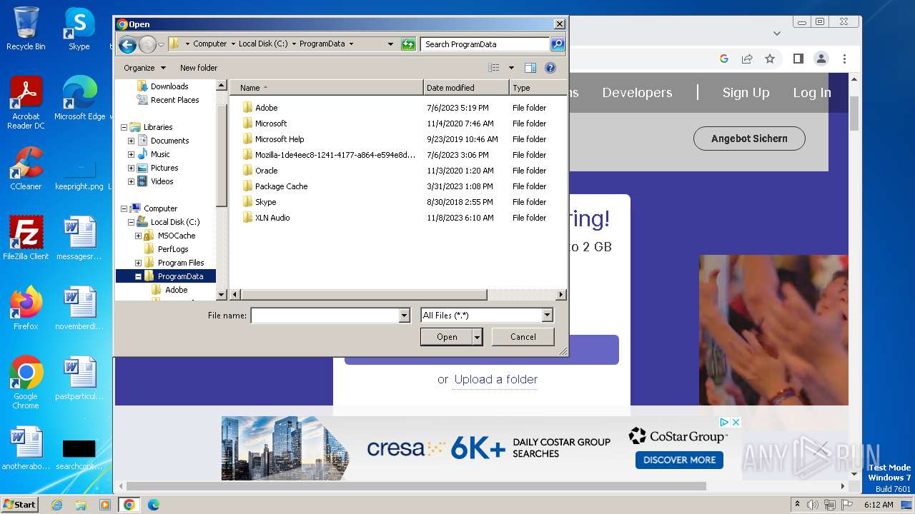The height and width of the screenshot is (514, 915).
Task: Click the Back arrow in Open dialog
Action: click(127, 44)
